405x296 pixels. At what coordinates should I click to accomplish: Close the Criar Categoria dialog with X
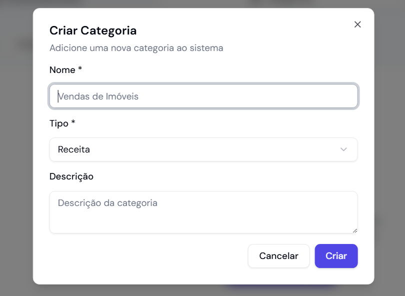357,24
